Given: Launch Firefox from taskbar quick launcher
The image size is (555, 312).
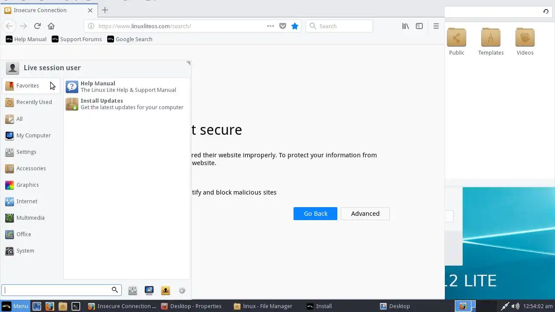Looking at the screenshot, I should coord(50,306).
